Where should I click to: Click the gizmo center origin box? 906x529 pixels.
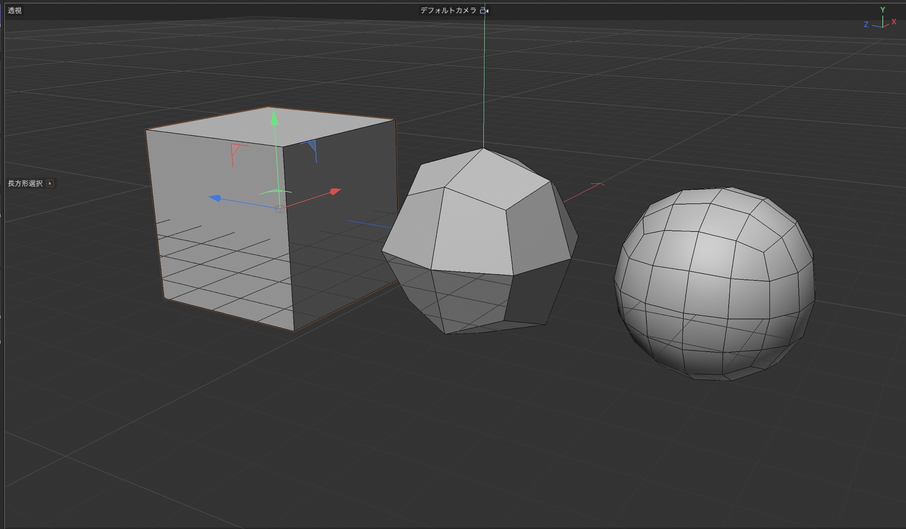(x=280, y=209)
